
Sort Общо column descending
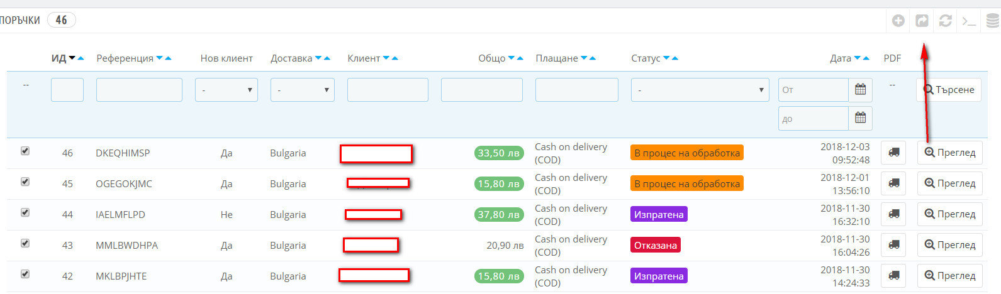tap(512, 58)
